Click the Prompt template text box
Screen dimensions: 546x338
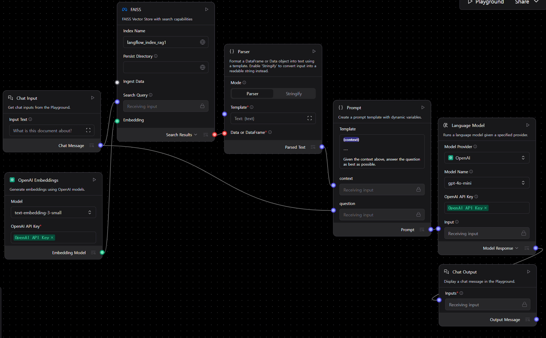coord(382,152)
